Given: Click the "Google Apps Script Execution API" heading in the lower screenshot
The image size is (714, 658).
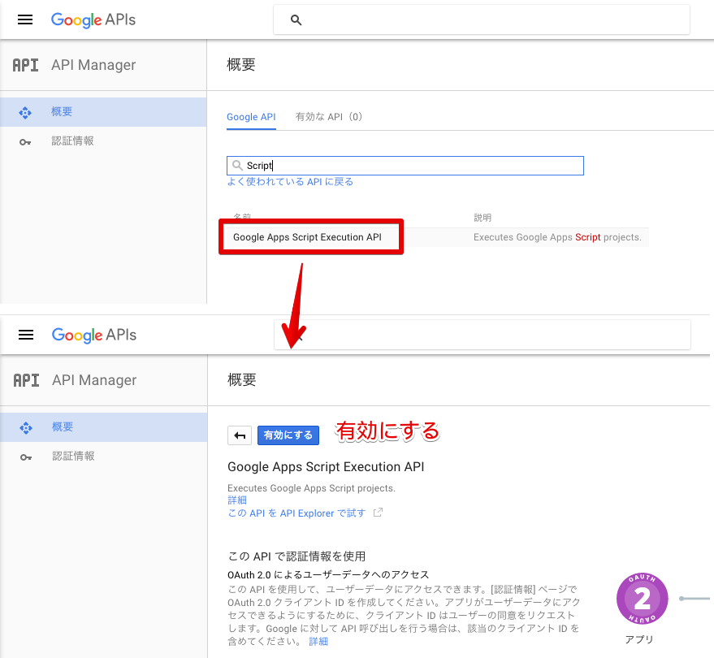Looking at the screenshot, I should coord(326,467).
